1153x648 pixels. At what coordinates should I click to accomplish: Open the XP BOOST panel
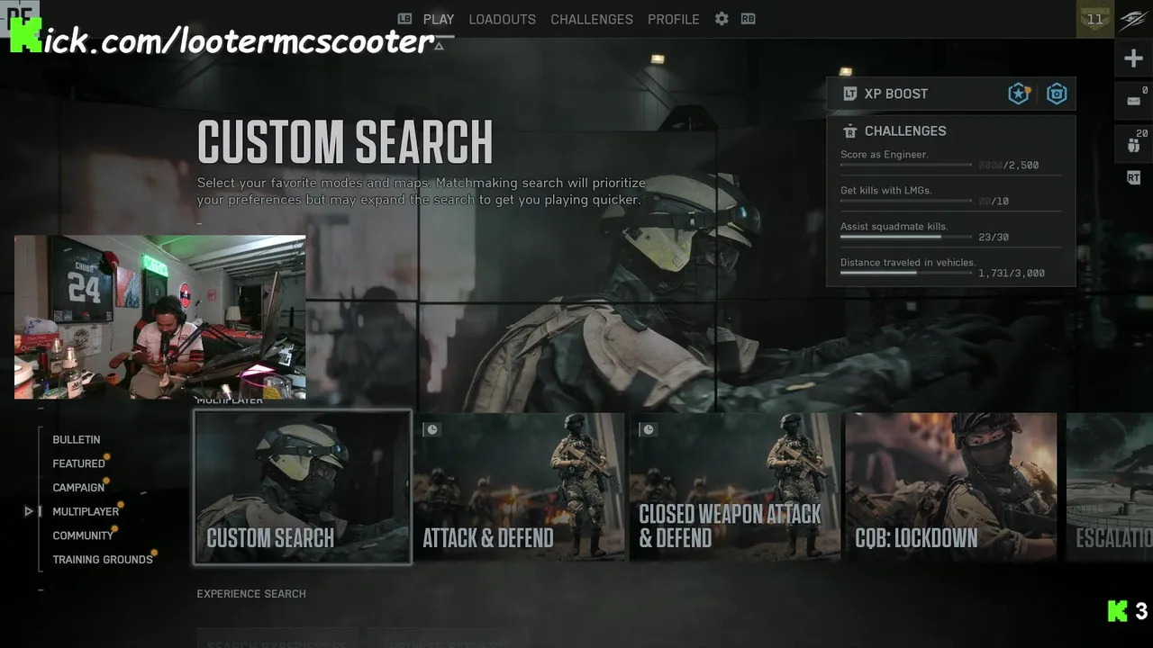coord(951,94)
